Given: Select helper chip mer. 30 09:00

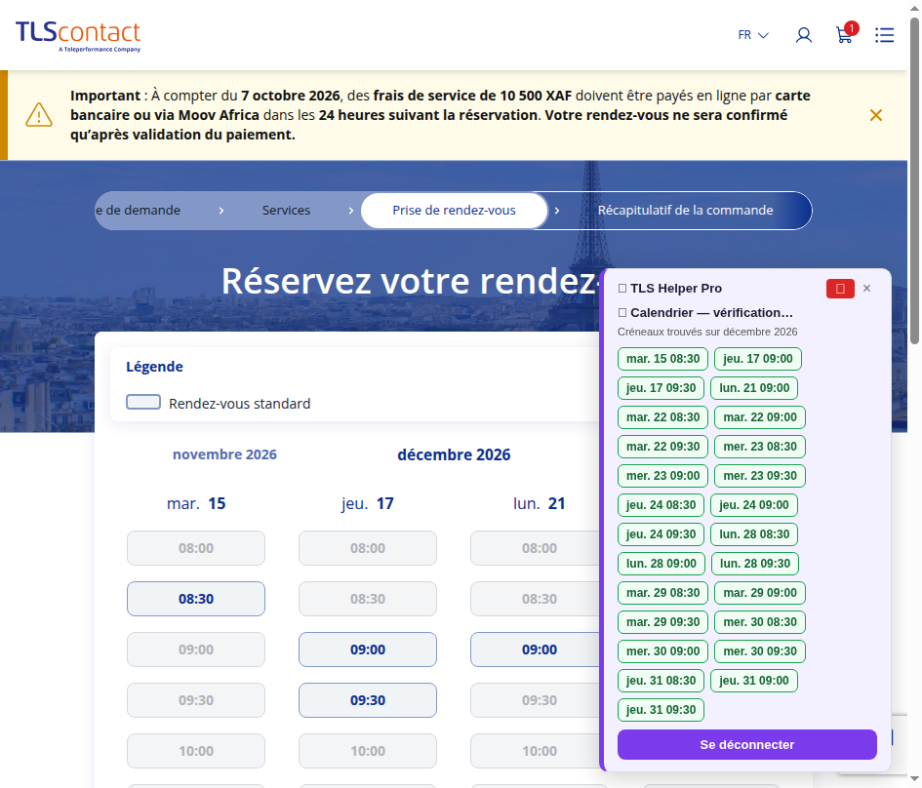Looking at the screenshot, I should tap(662, 651).
